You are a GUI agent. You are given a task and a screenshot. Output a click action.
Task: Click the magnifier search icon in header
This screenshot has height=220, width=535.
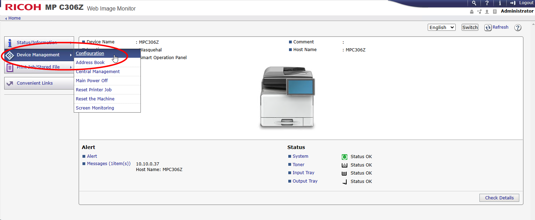[474, 3]
